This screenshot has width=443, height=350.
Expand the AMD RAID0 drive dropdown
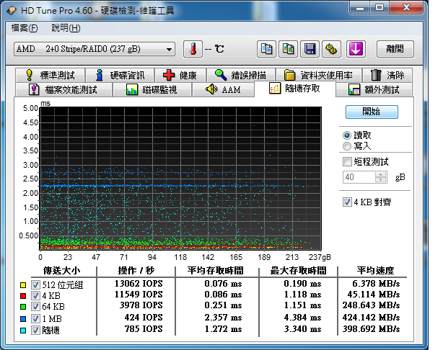[x=95, y=49]
